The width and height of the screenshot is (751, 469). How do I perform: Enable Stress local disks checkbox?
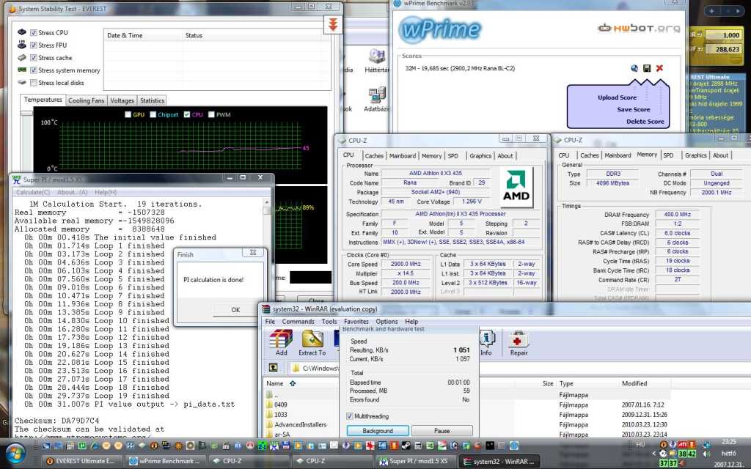pos(34,82)
